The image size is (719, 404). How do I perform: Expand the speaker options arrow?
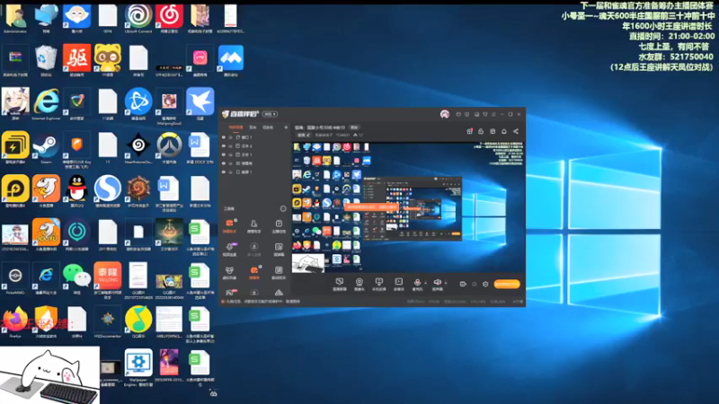click(x=446, y=283)
